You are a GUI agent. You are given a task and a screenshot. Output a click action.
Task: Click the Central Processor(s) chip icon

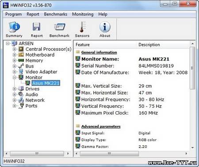(x=21, y=49)
